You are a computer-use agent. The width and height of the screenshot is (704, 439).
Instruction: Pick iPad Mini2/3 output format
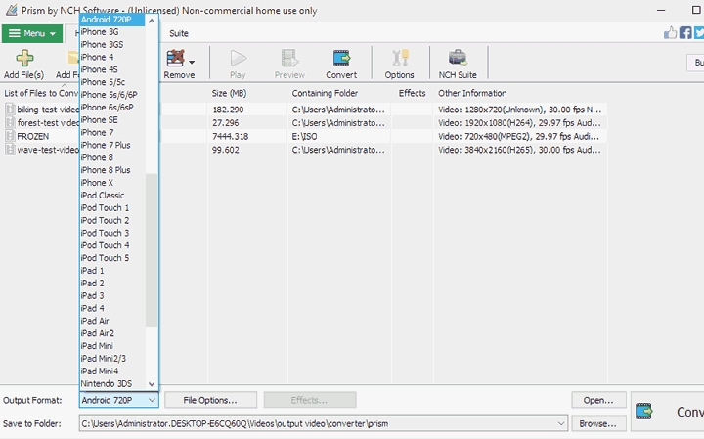[x=112, y=359]
